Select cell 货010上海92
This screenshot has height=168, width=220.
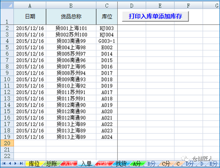pyautogui.click(x=71, y=86)
